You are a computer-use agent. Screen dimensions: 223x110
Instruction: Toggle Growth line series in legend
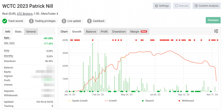(112, 101)
